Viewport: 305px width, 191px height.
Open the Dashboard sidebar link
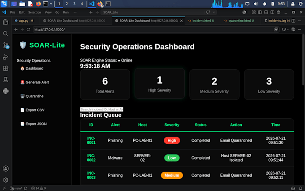(x=32, y=68)
